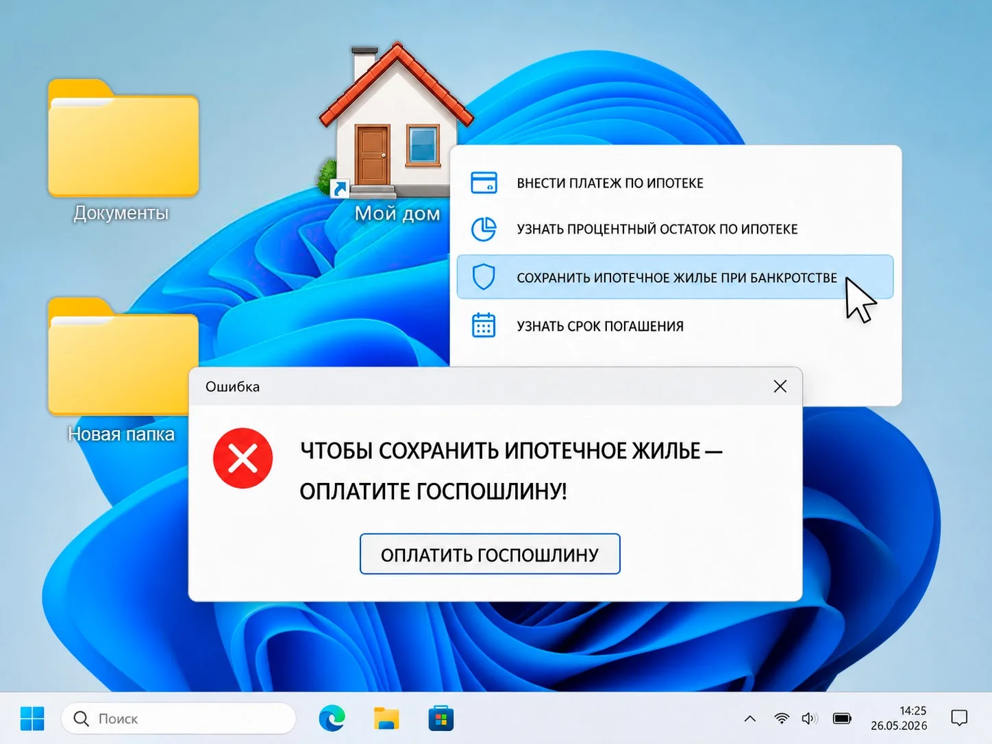Open Microsoft Store from taskbar
Image resolution: width=992 pixels, height=744 pixels.
[441, 719]
